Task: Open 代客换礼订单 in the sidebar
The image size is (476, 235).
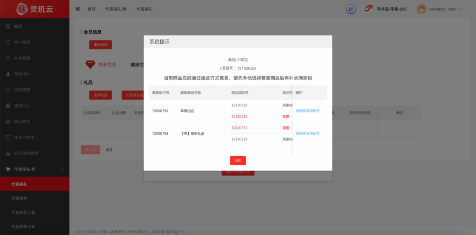Action: tap(23, 212)
